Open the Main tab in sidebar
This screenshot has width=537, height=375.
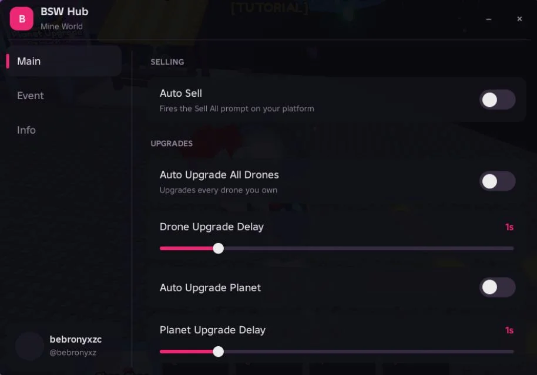(x=63, y=61)
